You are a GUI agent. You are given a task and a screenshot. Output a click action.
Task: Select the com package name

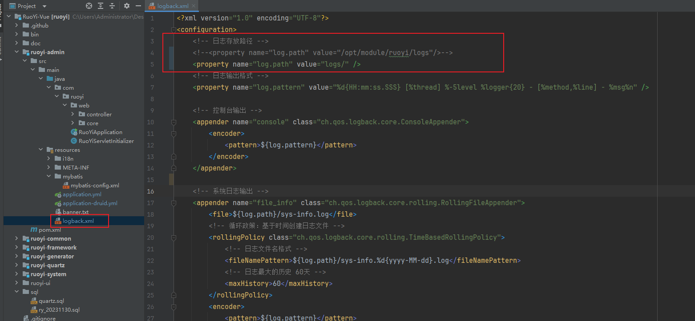pos(68,87)
